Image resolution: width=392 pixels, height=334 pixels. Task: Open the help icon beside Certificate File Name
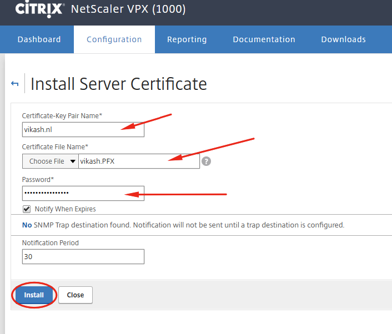[206, 161]
